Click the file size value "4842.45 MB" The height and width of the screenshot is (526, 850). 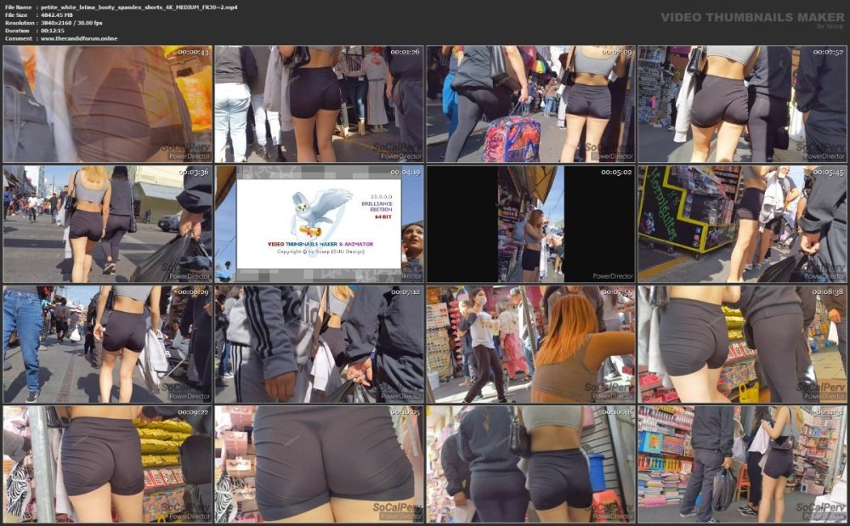tap(56, 15)
